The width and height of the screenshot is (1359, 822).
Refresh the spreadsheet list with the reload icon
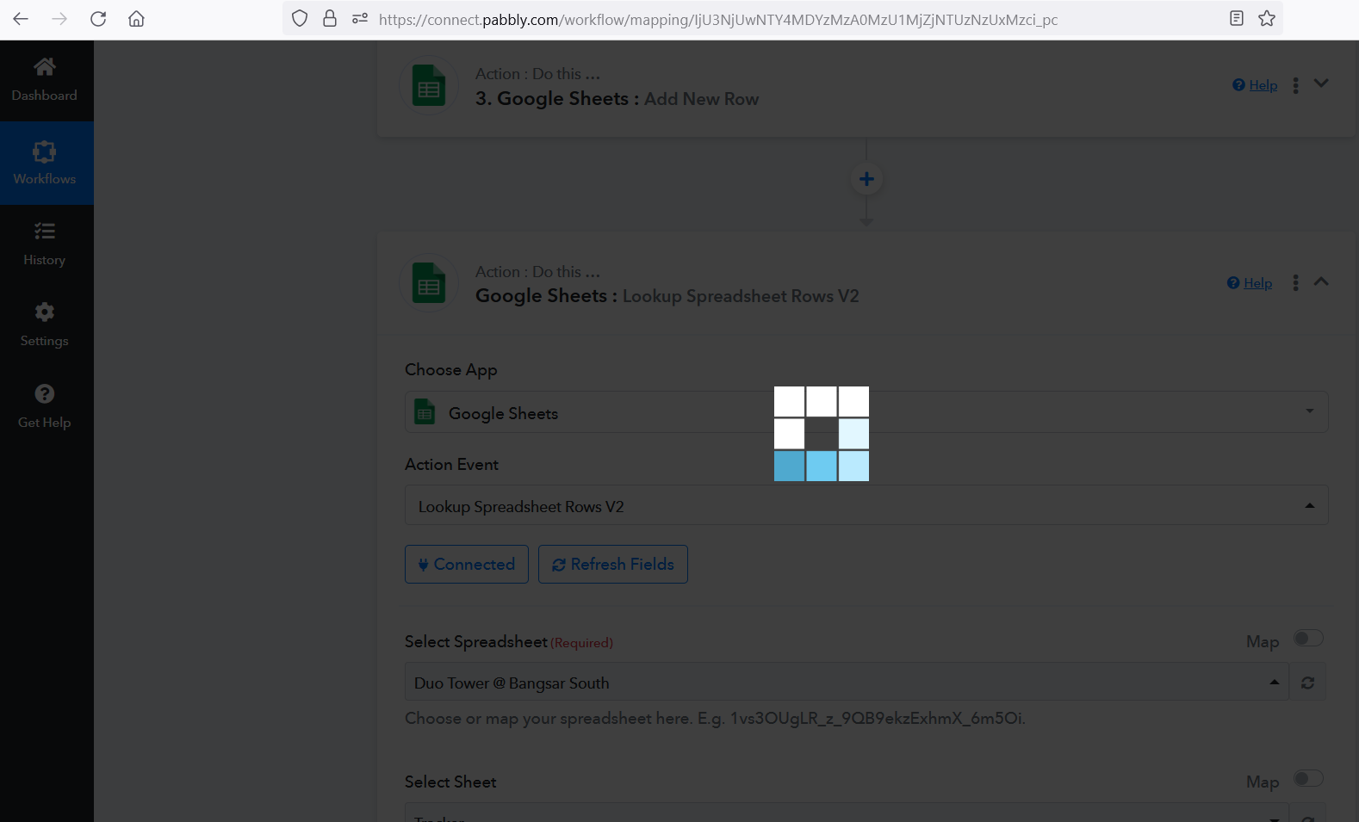point(1307,683)
